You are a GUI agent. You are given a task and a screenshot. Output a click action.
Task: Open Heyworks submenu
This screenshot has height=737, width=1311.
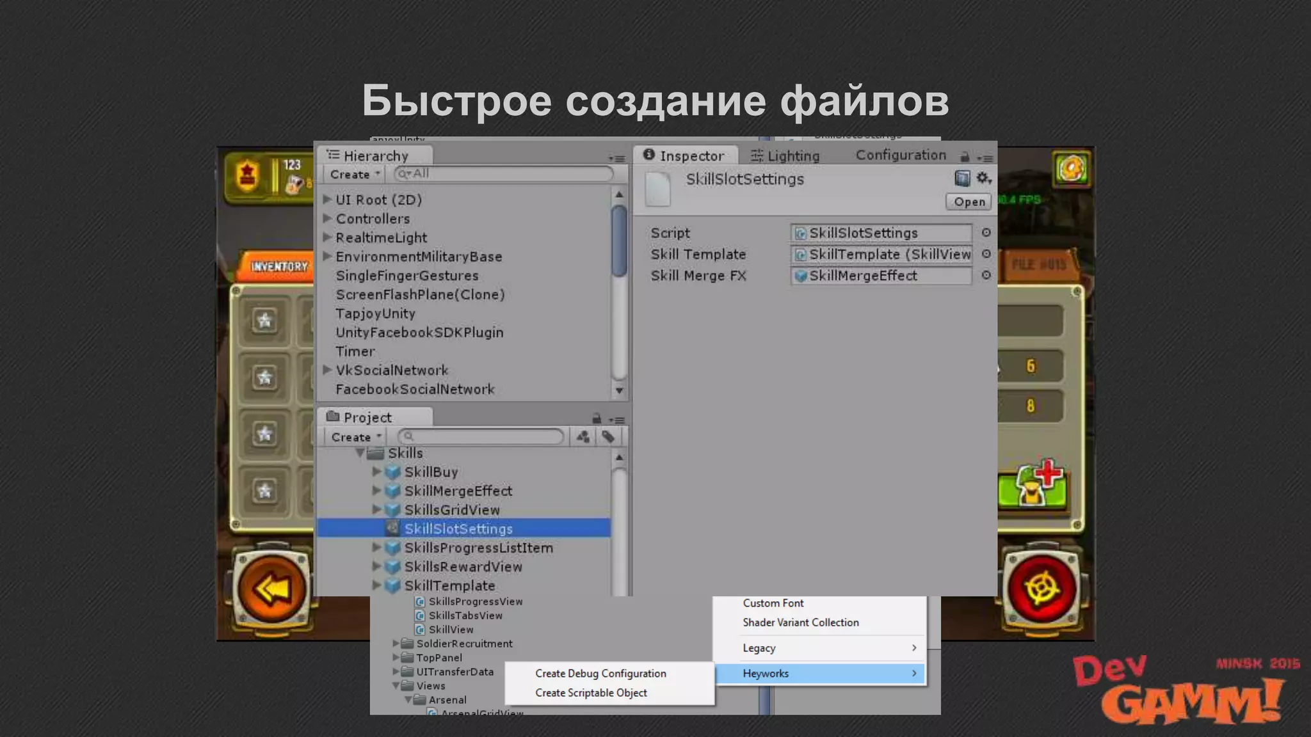(x=820, y=673)
